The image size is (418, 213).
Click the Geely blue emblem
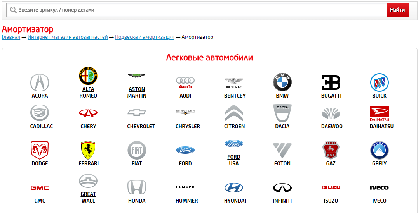click(x=379, y=150)
